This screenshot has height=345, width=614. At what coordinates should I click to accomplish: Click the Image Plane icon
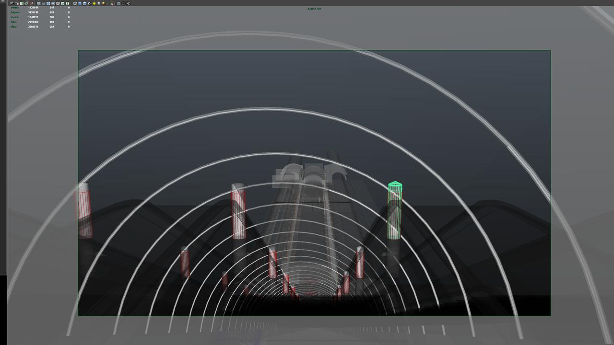pos(26,3)
